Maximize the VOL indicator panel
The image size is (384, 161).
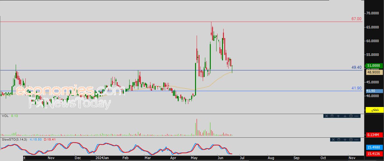[332, 116]
